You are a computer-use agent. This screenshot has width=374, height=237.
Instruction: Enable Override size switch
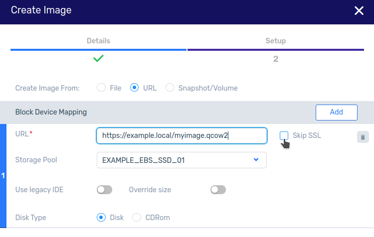(218, 190)
